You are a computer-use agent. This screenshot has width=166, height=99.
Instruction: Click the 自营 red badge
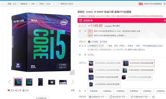tap(141, 4)
